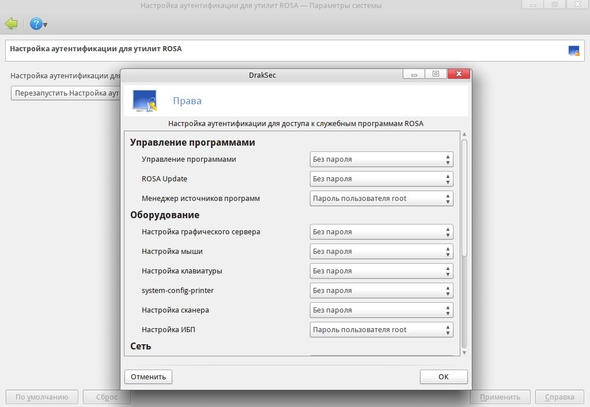Click the Настройка ИБП label
The height and width of the screenshot is (407, 590).
(168, 330)
